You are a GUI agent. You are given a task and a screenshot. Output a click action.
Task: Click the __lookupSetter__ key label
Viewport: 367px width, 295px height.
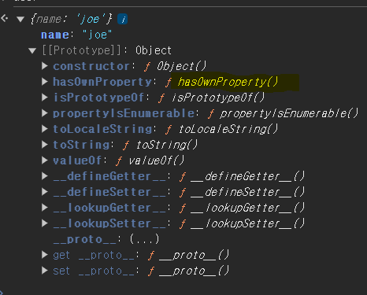(109, 223)
